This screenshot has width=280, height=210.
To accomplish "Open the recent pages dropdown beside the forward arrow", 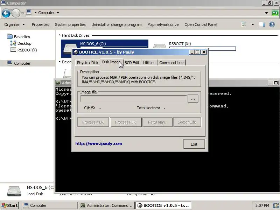I will 22,13.
